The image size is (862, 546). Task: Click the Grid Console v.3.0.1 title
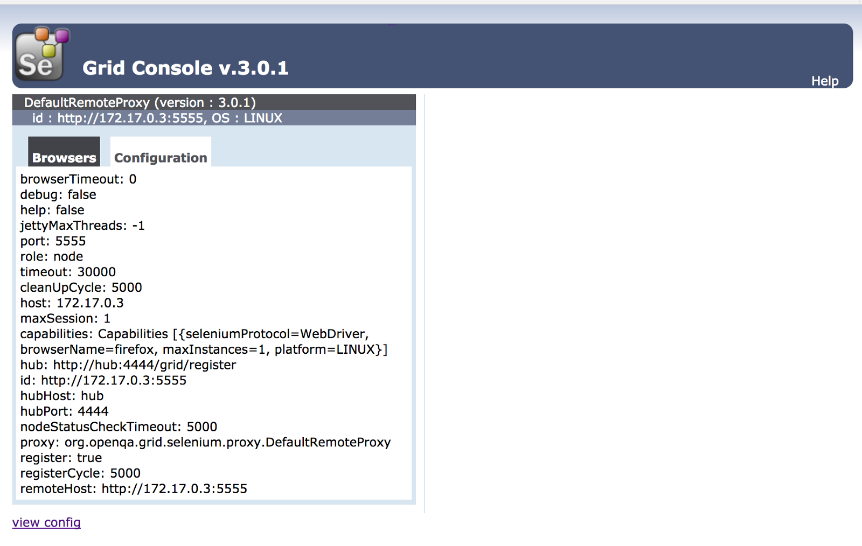pyautogui.click(x=185, y=68)
